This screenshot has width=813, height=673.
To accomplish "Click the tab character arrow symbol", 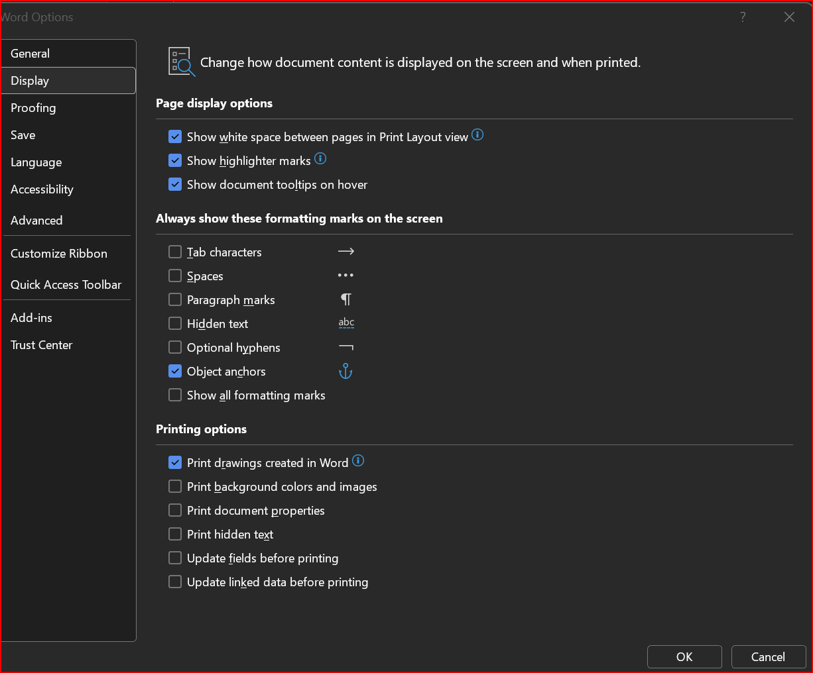I will click(346, 252).
